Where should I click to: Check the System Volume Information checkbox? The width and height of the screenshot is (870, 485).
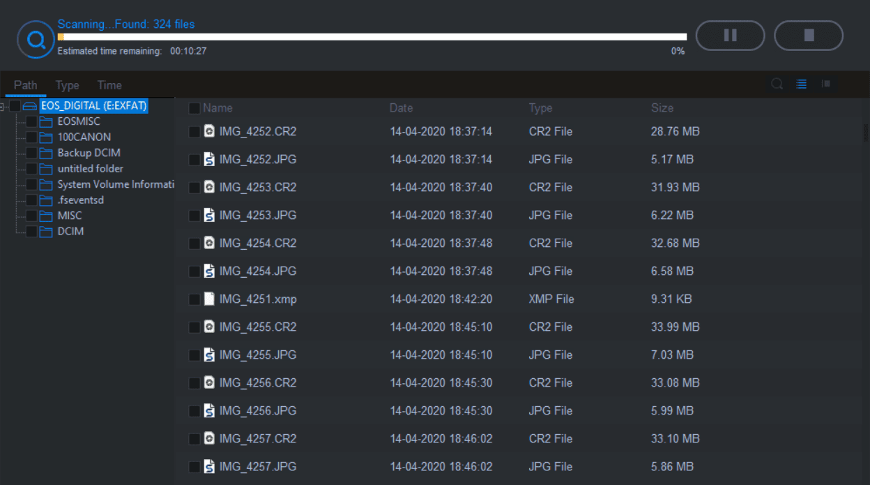coord(31,184)
